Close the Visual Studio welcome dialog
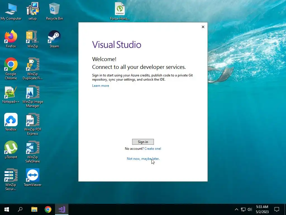 tap(203, 27)
